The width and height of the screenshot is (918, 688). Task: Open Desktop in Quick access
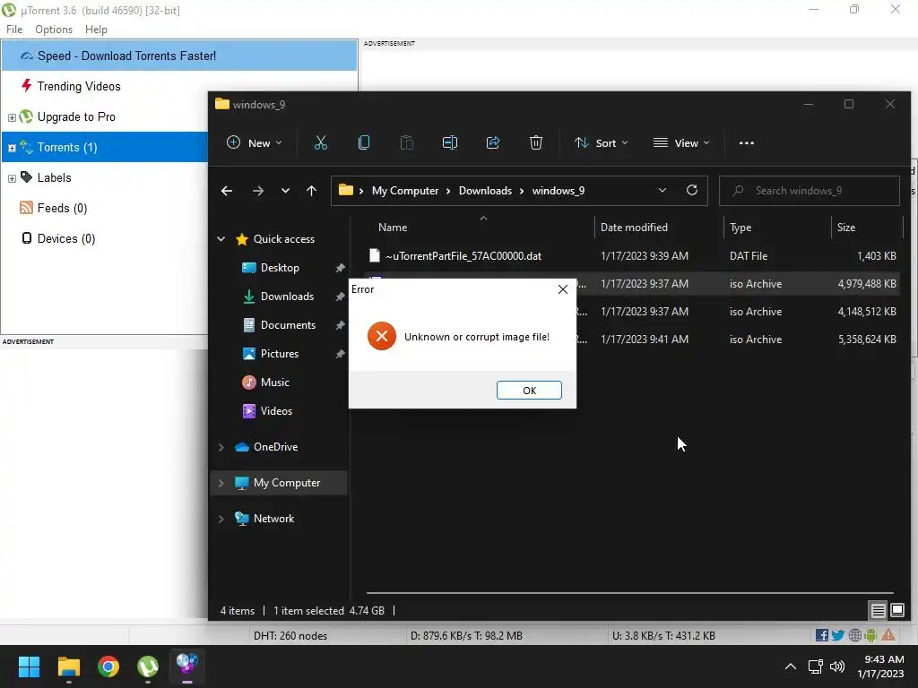[x=280, y=267]
